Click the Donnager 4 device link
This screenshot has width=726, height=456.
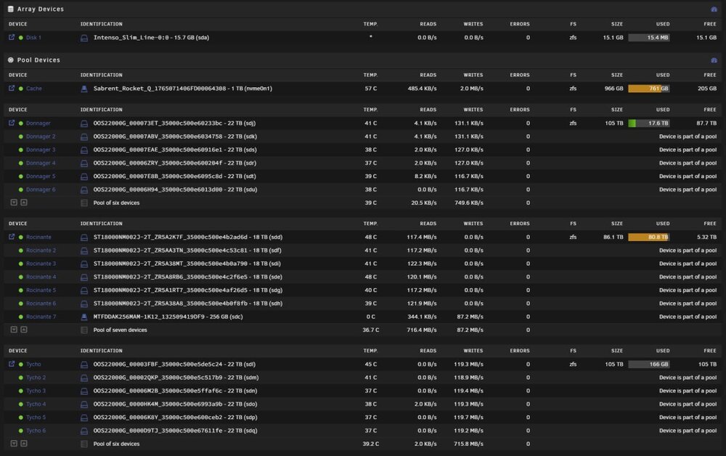coord(41,163)
